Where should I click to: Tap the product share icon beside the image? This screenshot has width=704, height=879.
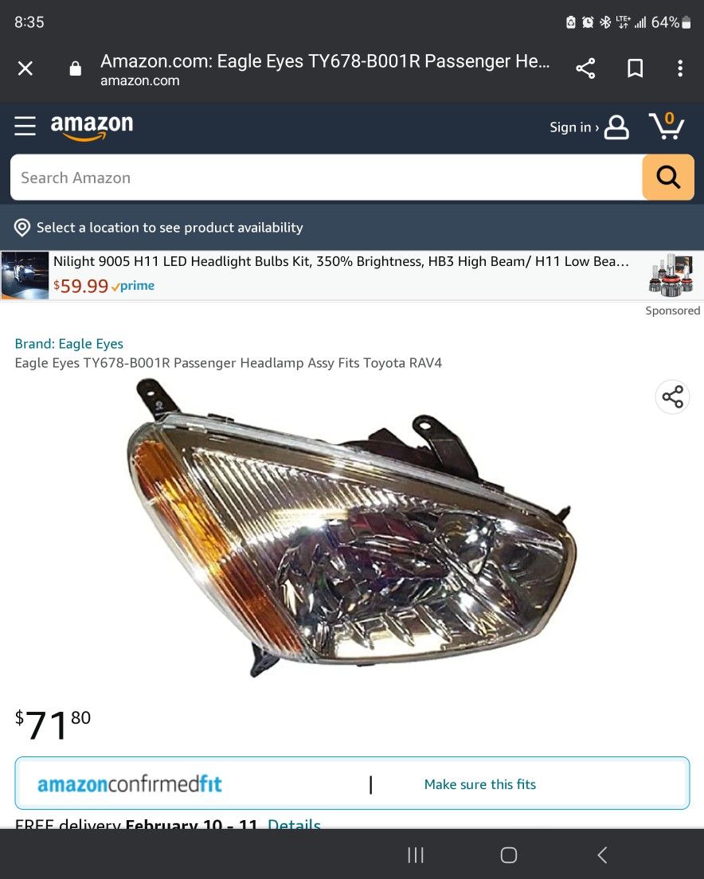[x=673, y=397]
